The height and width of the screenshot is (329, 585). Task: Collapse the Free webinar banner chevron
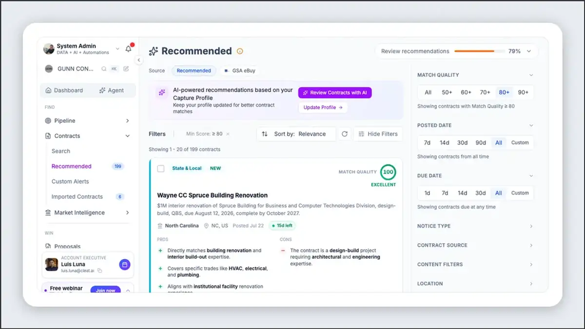[x=128, y=290]
